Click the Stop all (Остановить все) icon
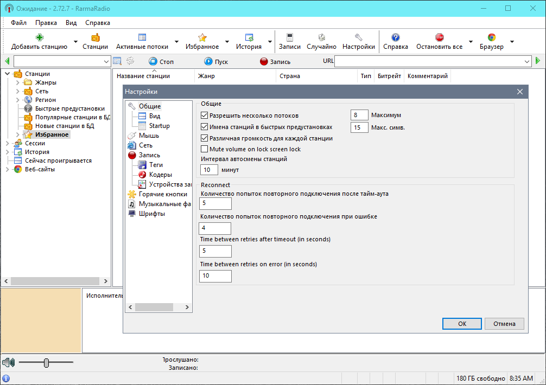 point(440,37)
